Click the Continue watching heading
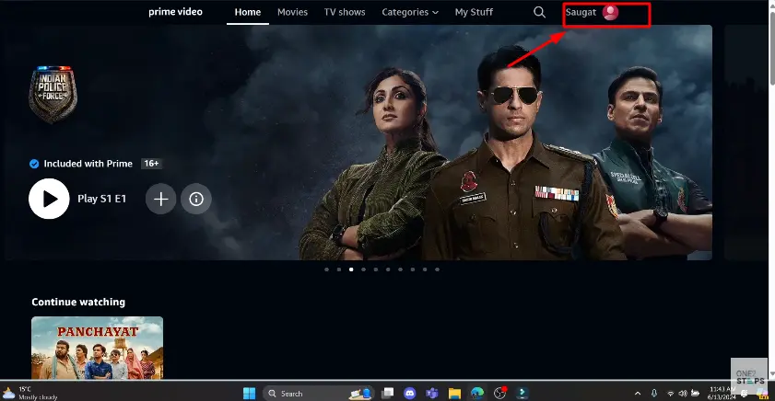The width and height of the screenshot is (775, 401). pos(78,302)
